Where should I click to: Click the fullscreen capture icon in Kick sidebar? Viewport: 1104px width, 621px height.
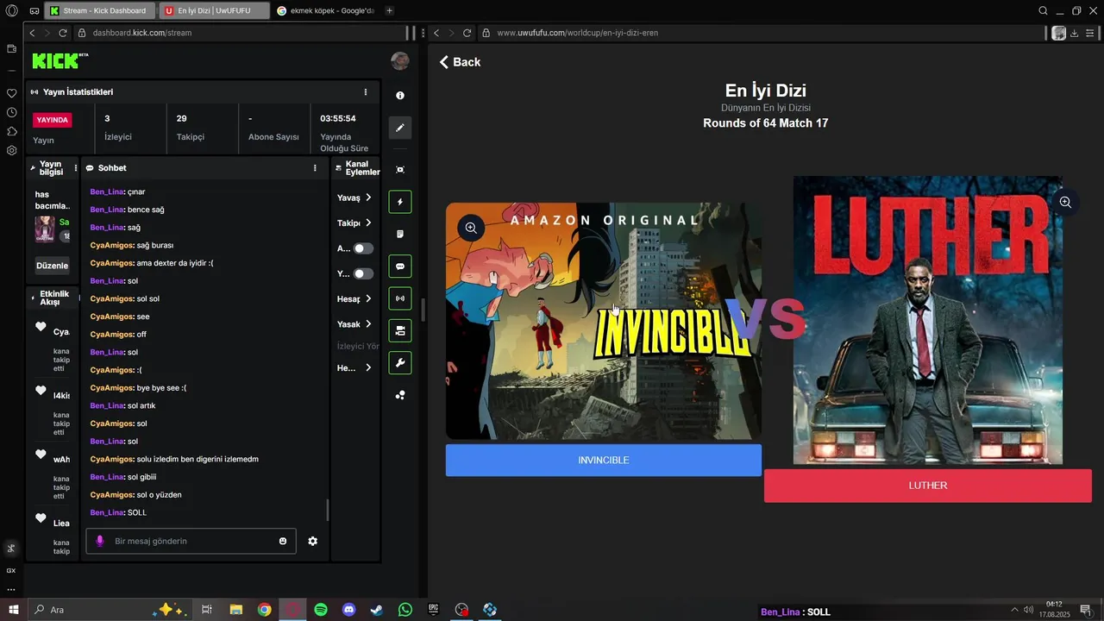(400, 170)
